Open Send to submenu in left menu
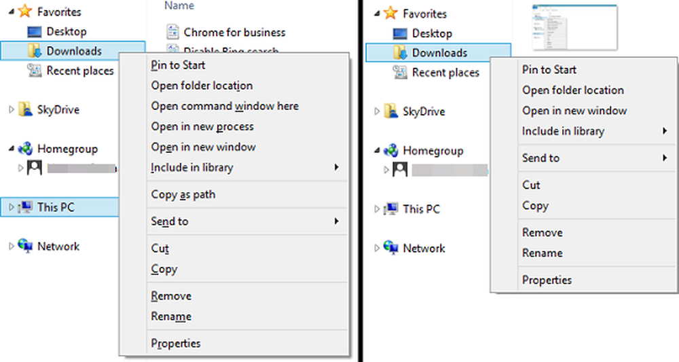679x362 pixels. click(234, 221)
